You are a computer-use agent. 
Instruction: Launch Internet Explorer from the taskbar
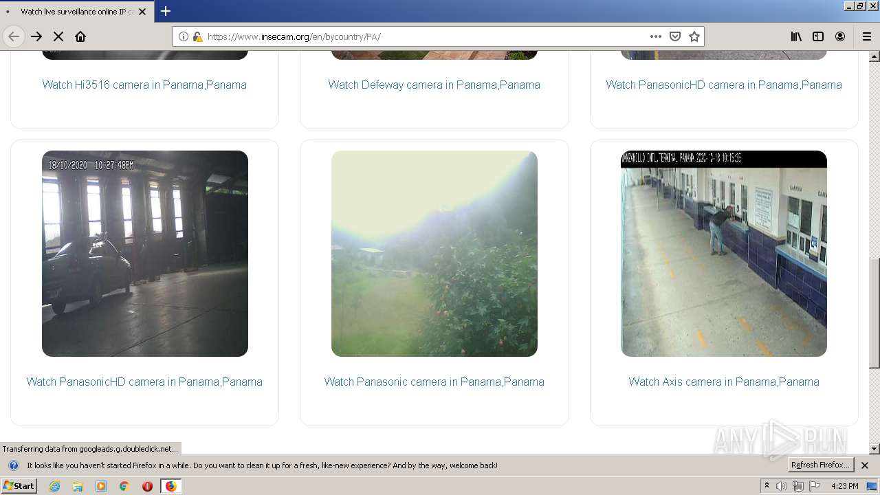point(54,486)
